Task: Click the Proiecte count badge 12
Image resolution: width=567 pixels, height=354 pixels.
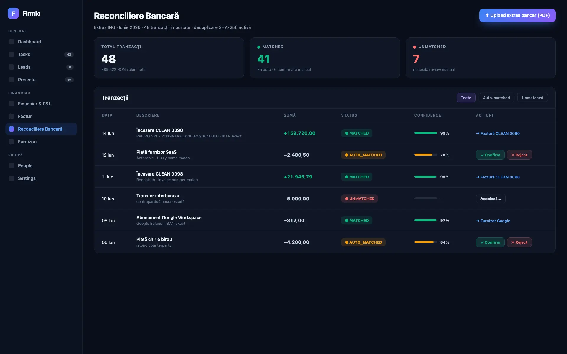Action: tap(69, 80)
